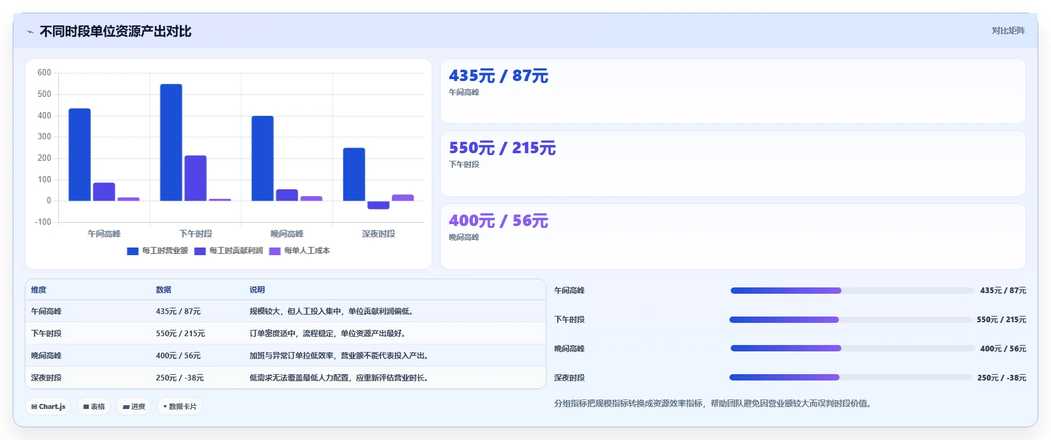Select the 深夜时段 cell in the table
This screenshot has height=440, width=1051.
(46, 377)
